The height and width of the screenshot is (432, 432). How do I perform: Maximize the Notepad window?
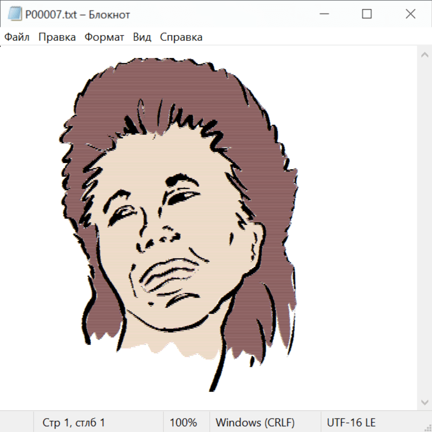pyautogui.click(x=367, y=14)
